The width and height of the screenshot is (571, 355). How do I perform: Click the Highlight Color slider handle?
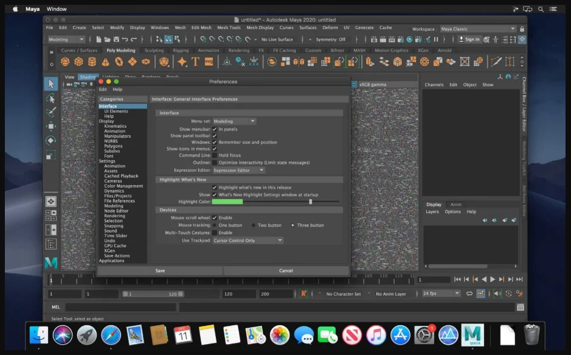pos(311,201)
